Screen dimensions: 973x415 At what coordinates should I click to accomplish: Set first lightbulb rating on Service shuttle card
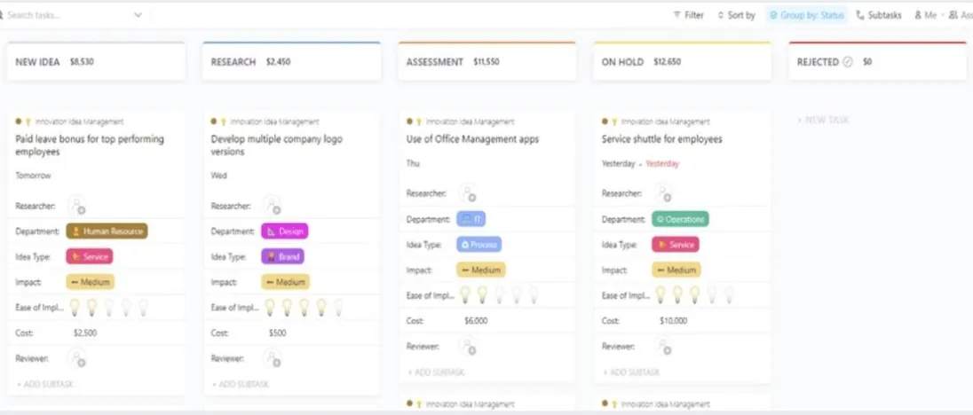(x=661, y=294)
